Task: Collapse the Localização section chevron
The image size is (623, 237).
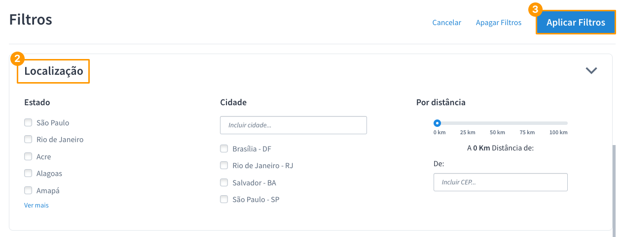Action: click(x=591, y=70)
